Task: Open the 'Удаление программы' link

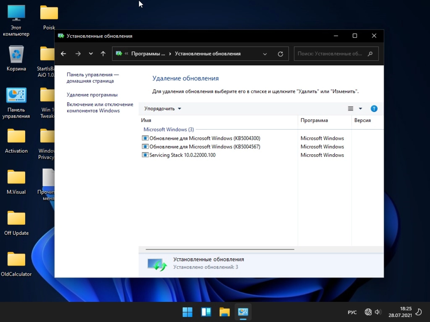Action: point(92,95)
